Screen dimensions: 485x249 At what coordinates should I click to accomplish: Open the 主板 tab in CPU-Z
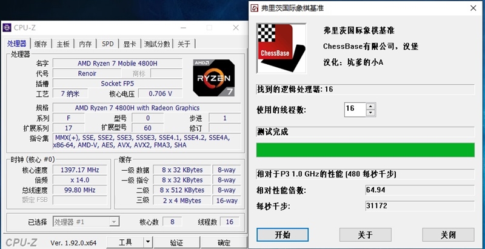(x=63, y=44)
